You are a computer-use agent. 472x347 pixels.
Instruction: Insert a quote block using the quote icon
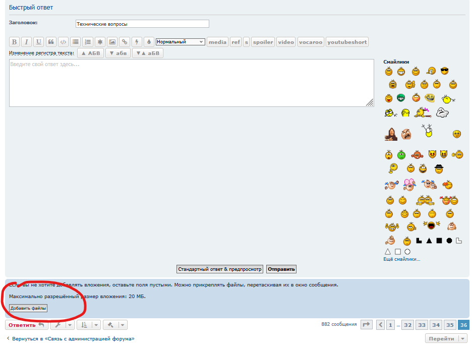pos(51,42)
